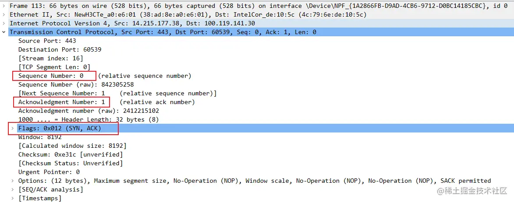The width and height of the screenshot is (514, 202).
Task: Select the [TCP Segment Len: 0] field
Action: pos(54,67)
